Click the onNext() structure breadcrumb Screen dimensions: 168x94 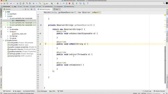tap(96, 13)
